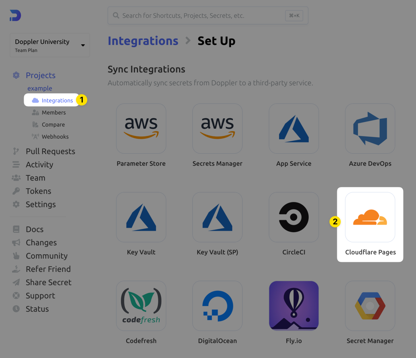The height and width of the screenshot is (358, 416).
Task: Open Webhooks in project submenu
Action: pyautogui.click(x=55, y=137)
